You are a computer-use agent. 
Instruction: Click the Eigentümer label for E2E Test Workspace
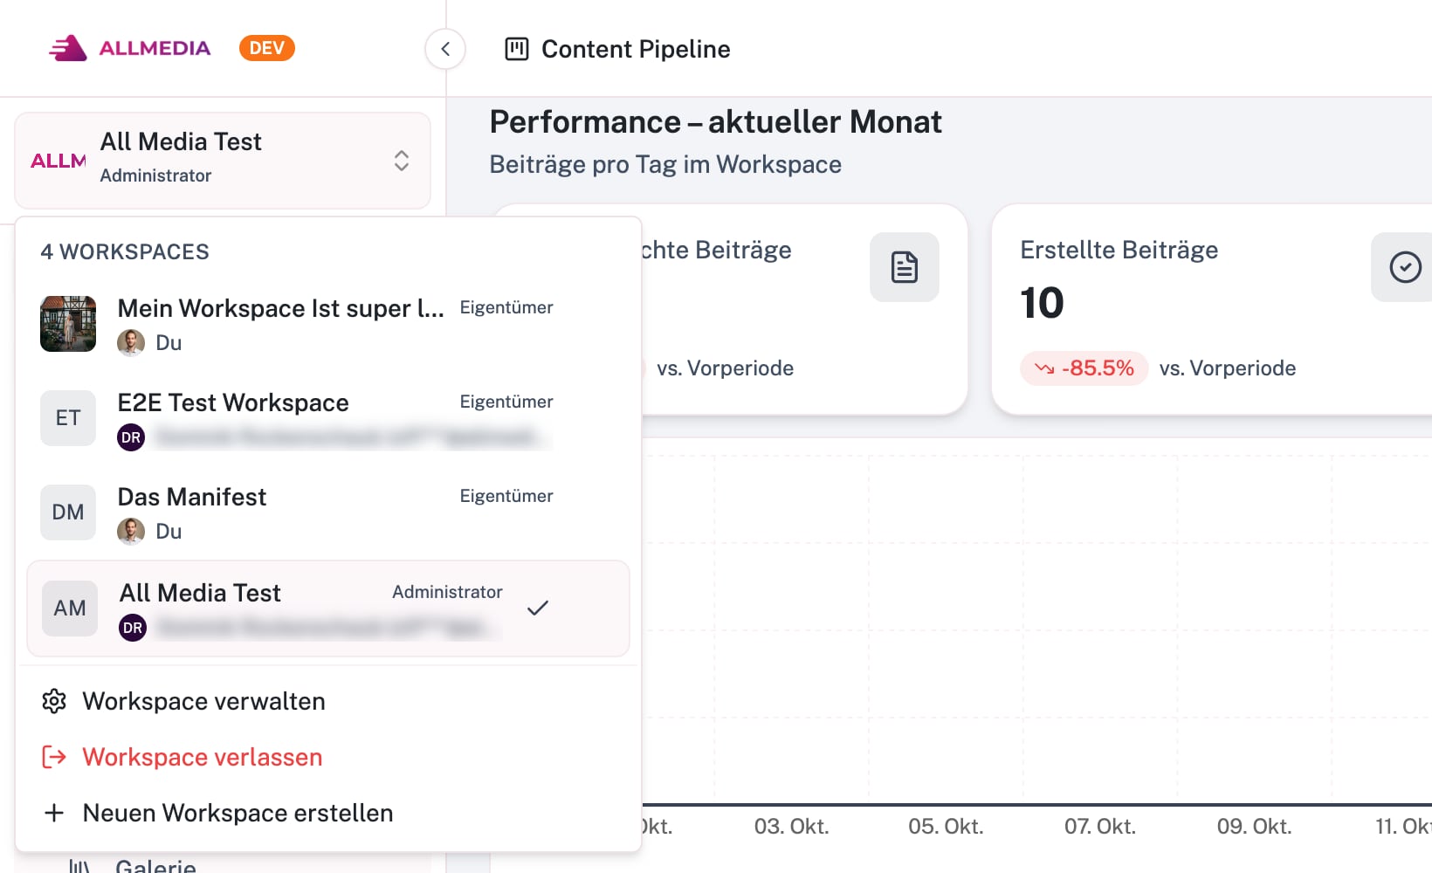pos(506,402)
